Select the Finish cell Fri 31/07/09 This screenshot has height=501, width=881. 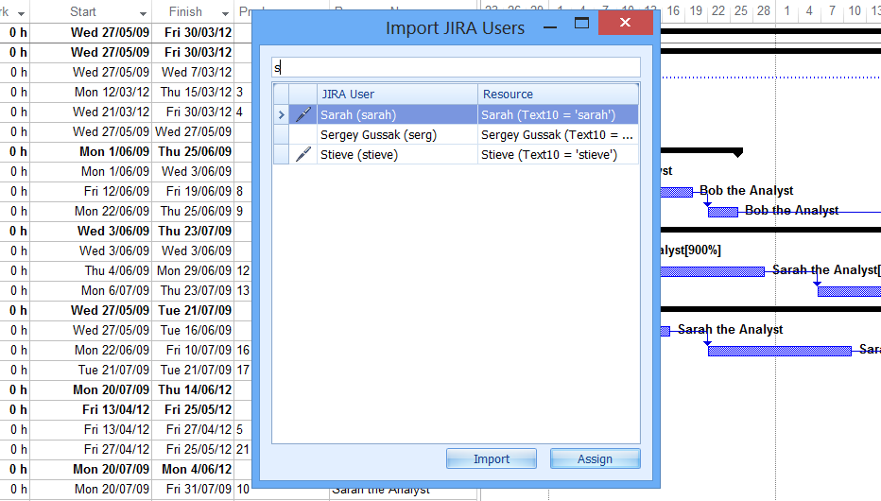click(x=197, y=489)
